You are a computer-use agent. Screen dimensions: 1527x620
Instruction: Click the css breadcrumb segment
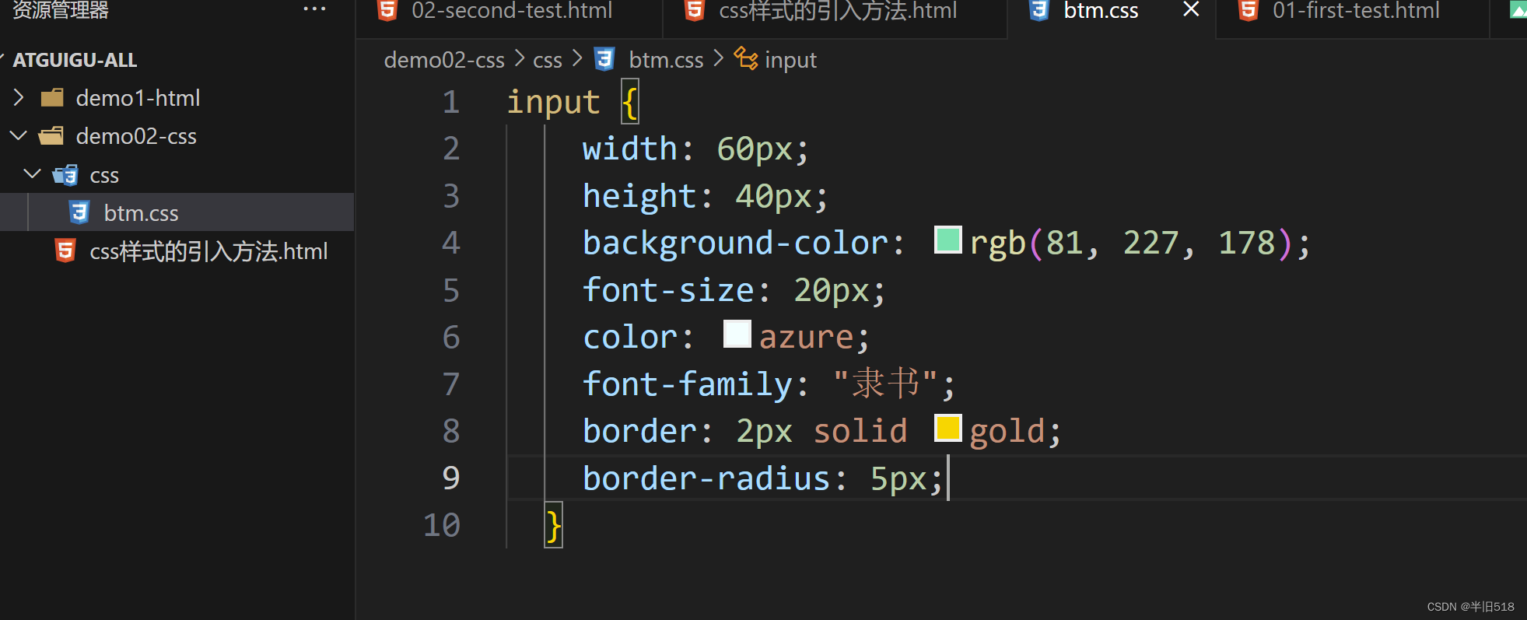point(548,60)
